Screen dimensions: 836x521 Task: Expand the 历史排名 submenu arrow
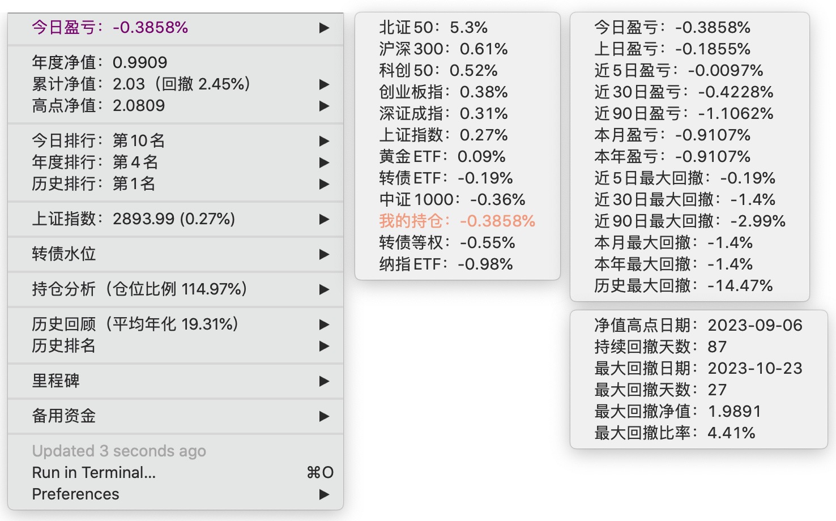(x=324, y=346)
